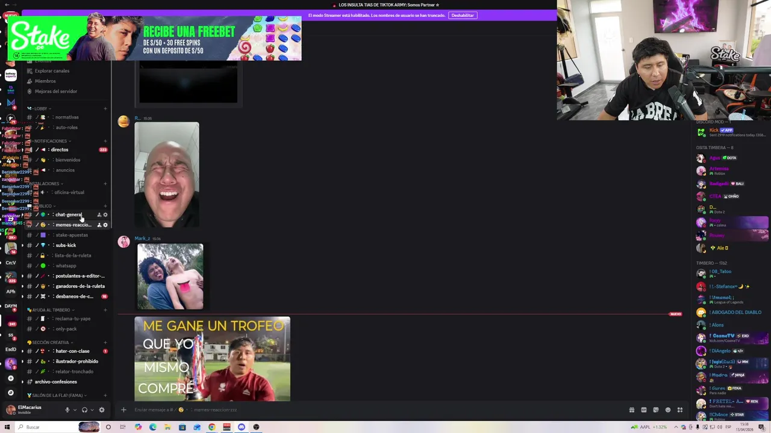Add channel with plus next to LOBBY category
The height and width of the screenshot is (433, 771).
coord(105,108)
